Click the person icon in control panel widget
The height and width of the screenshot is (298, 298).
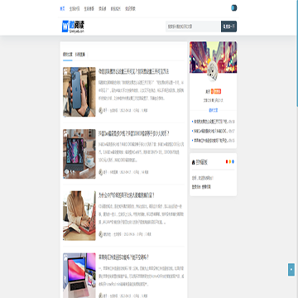pos(194,162)
